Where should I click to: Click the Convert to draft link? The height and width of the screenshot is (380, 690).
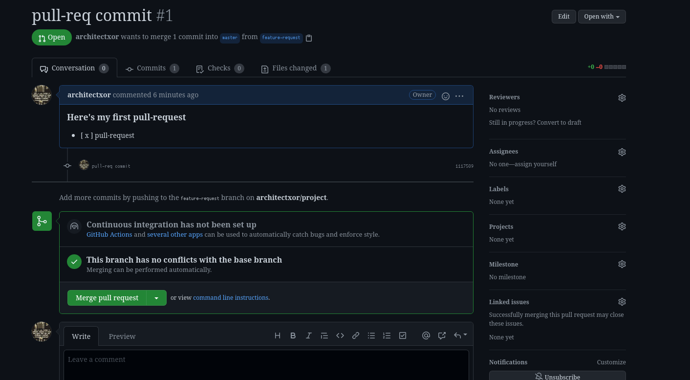point(559,123)
